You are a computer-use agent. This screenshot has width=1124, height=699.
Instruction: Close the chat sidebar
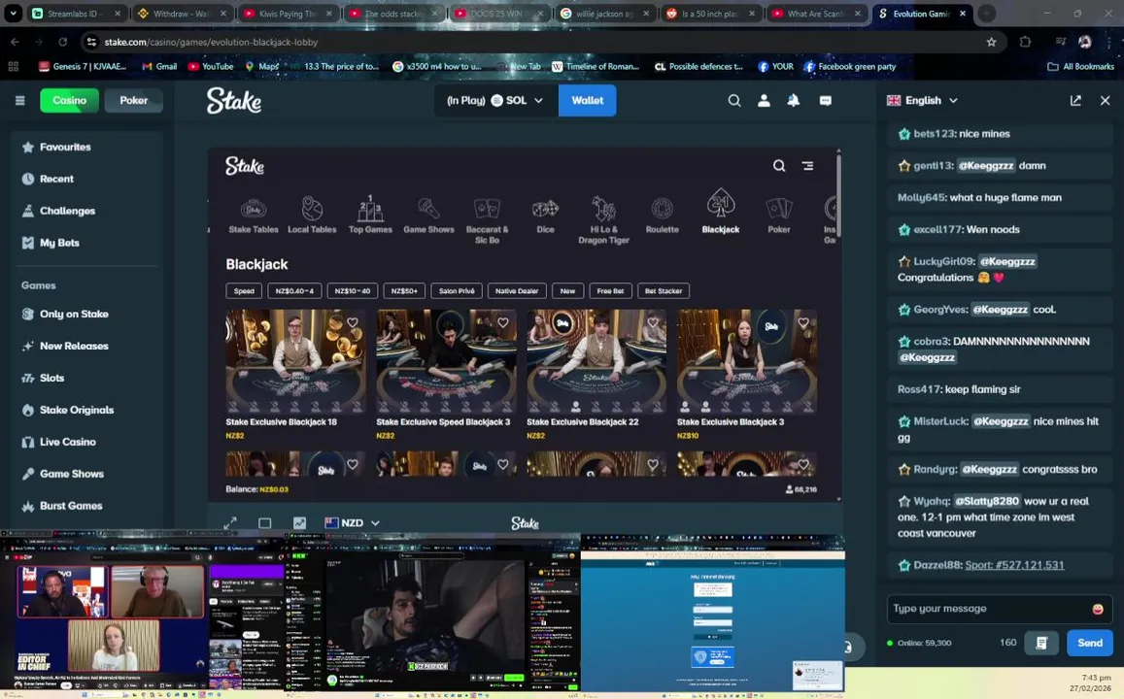(x=1105, y=101)
